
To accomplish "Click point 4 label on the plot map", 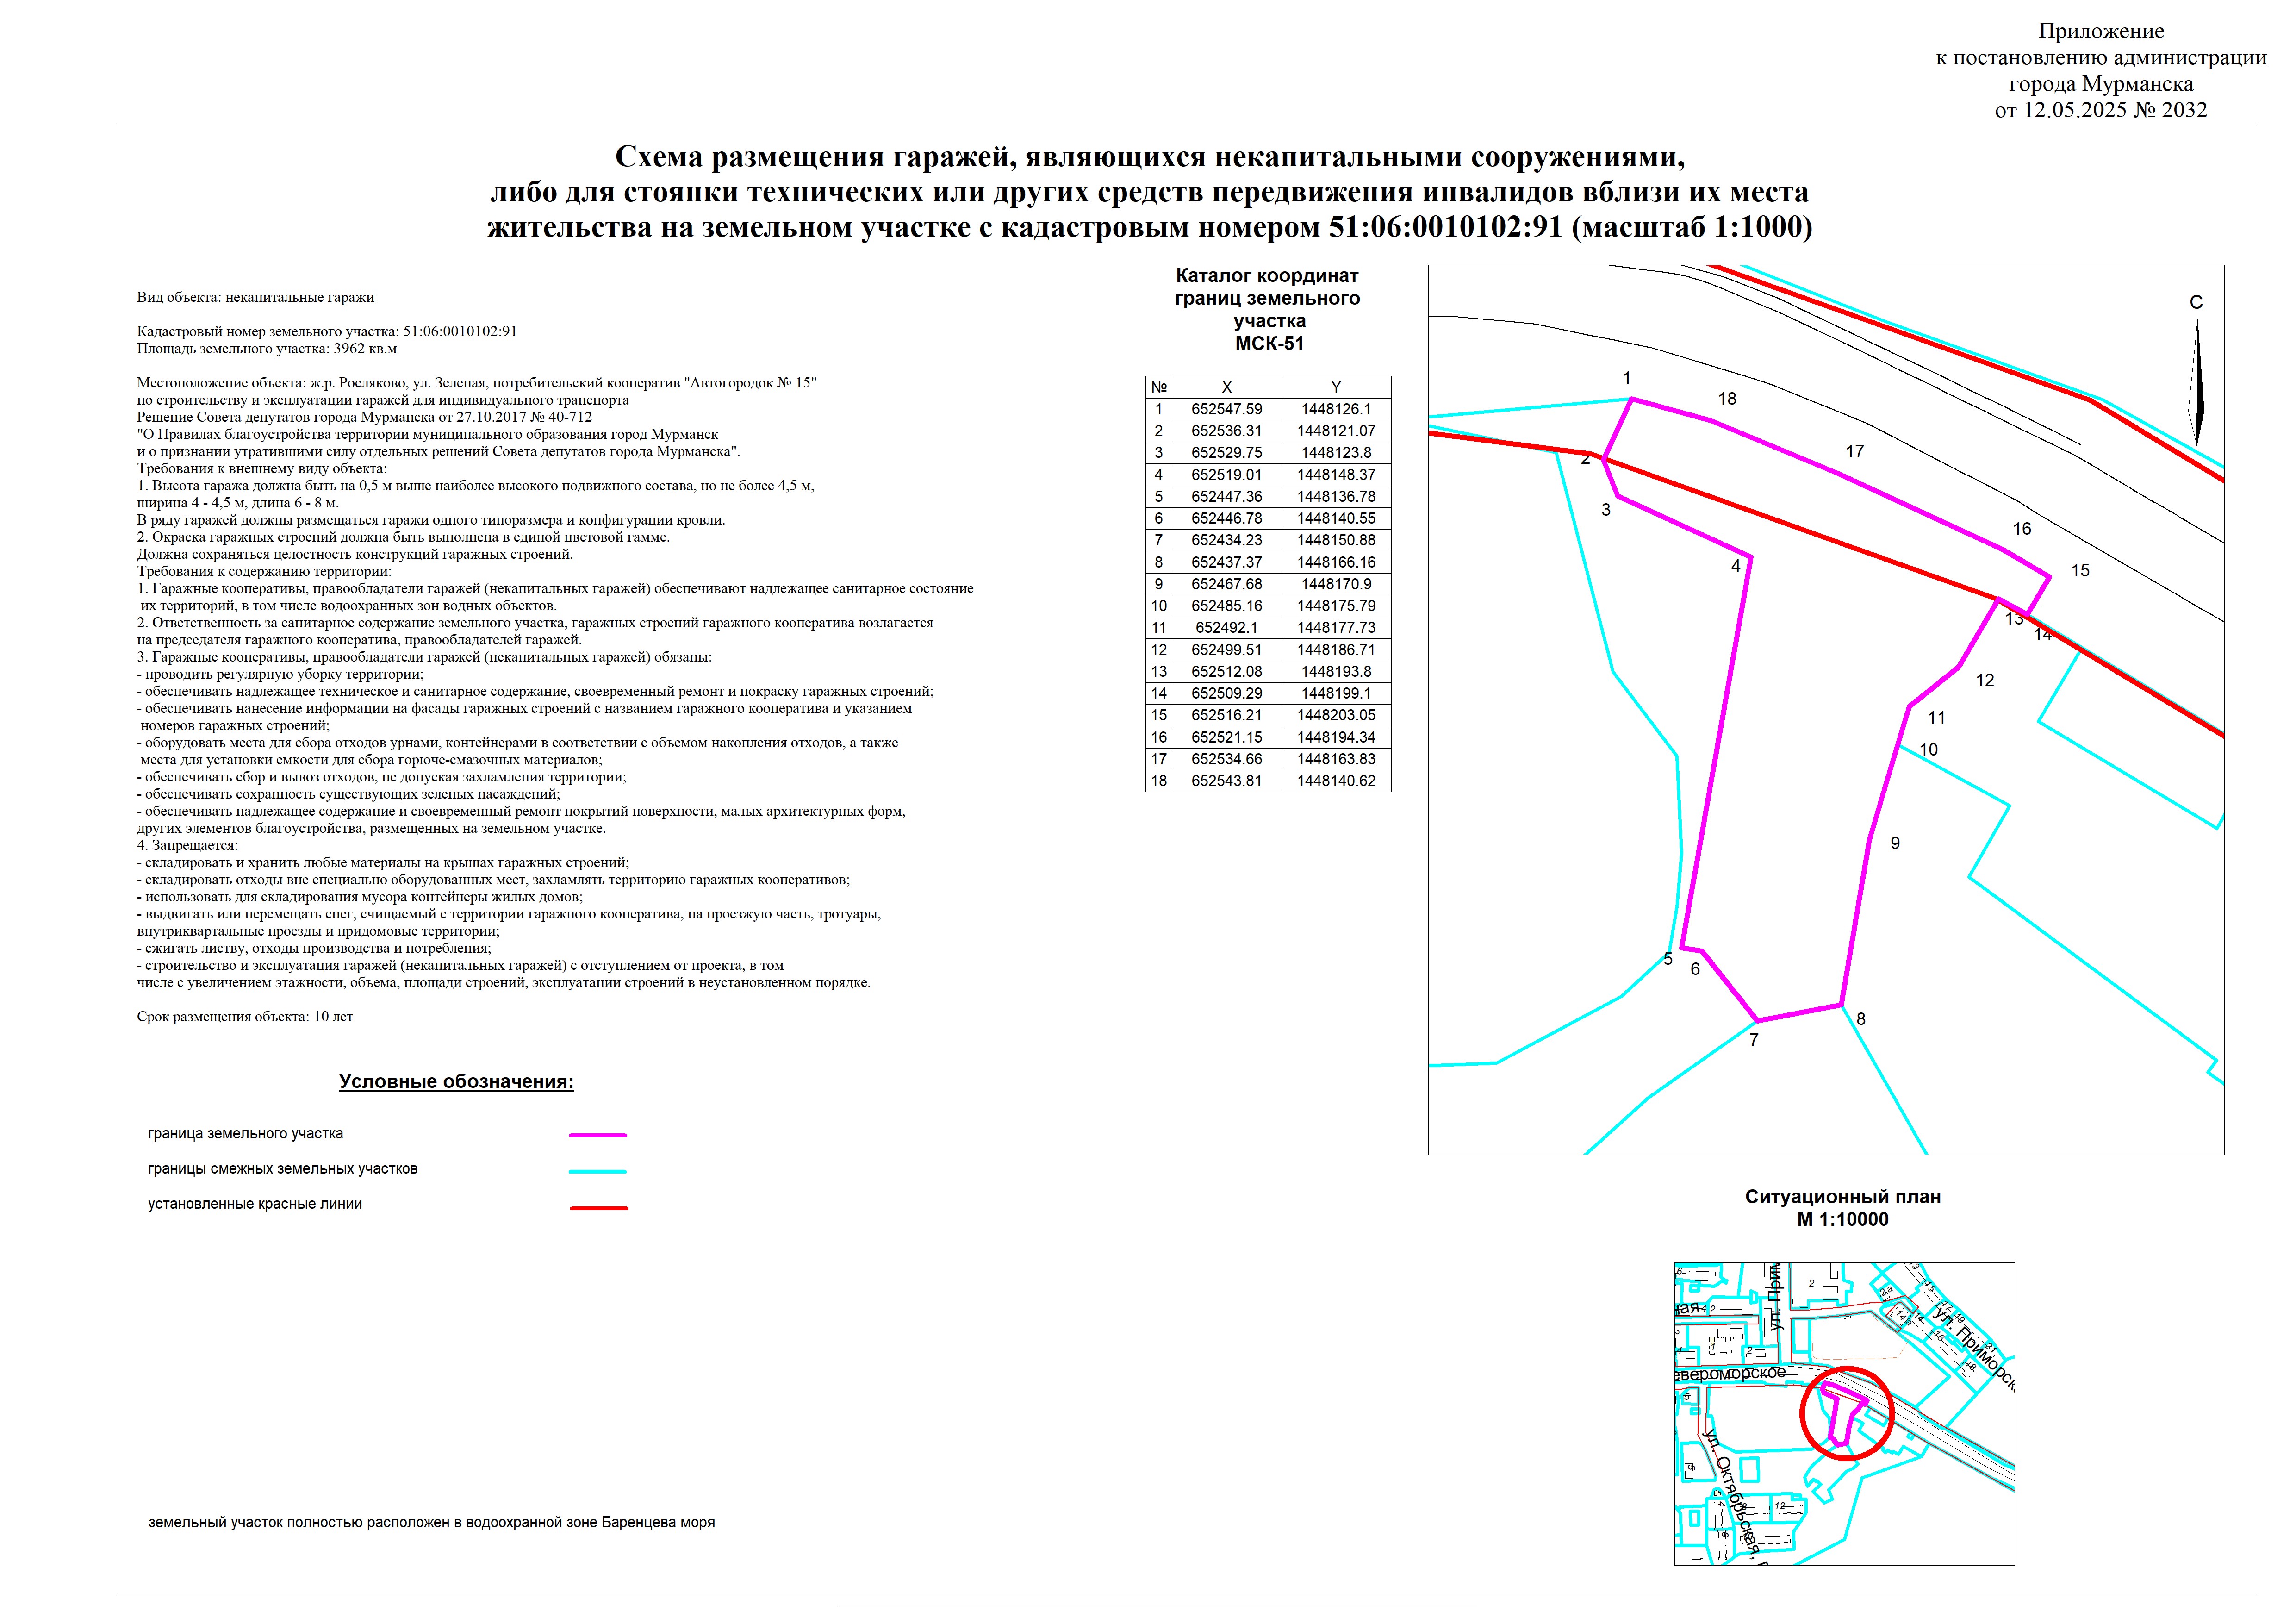I will (x=1735, y=566).
